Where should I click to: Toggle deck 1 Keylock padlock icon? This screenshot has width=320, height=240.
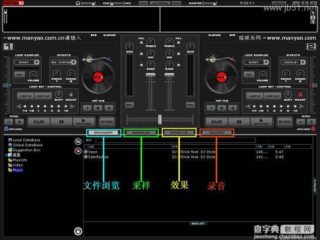pos(6,129)
